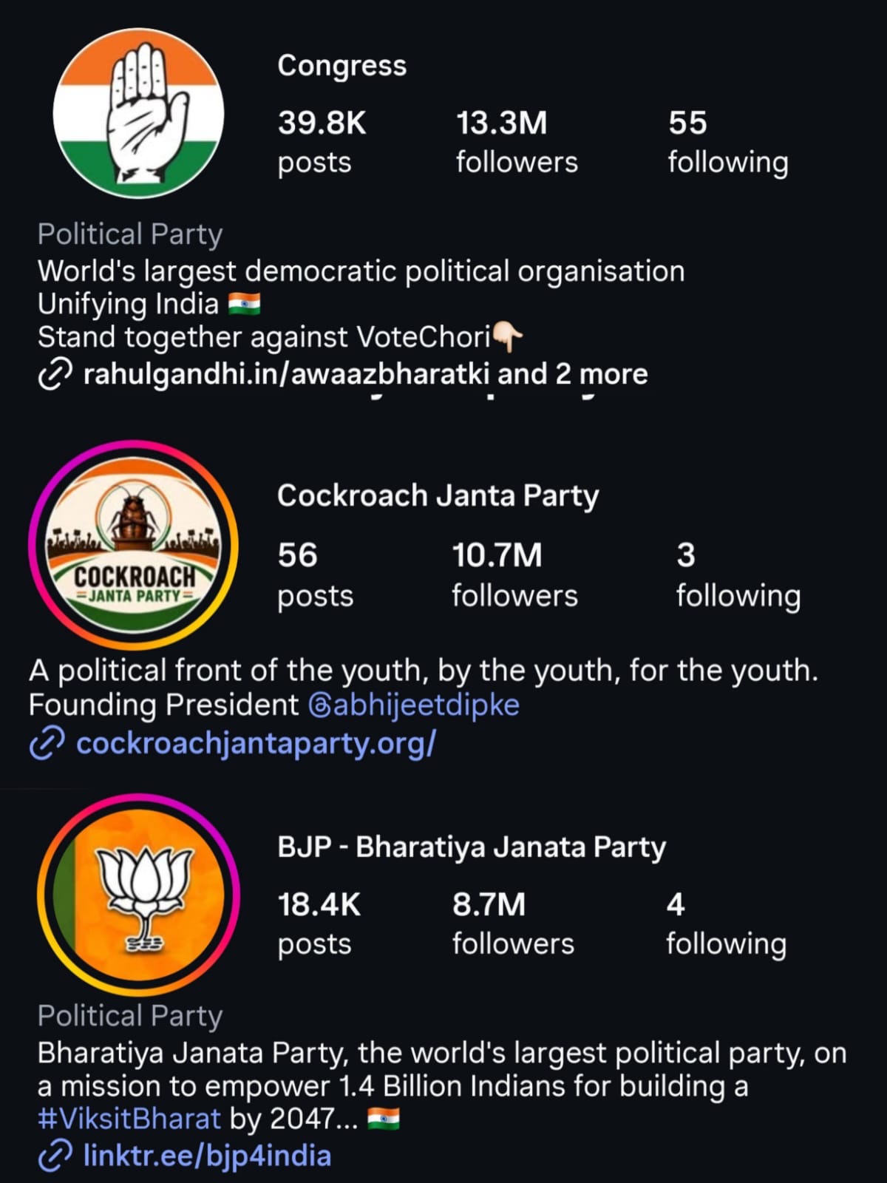The width and height of the screenshot is (887, 1183).
Task: View Congress's 13.3M followers list
Action: (x=517, y=141)
